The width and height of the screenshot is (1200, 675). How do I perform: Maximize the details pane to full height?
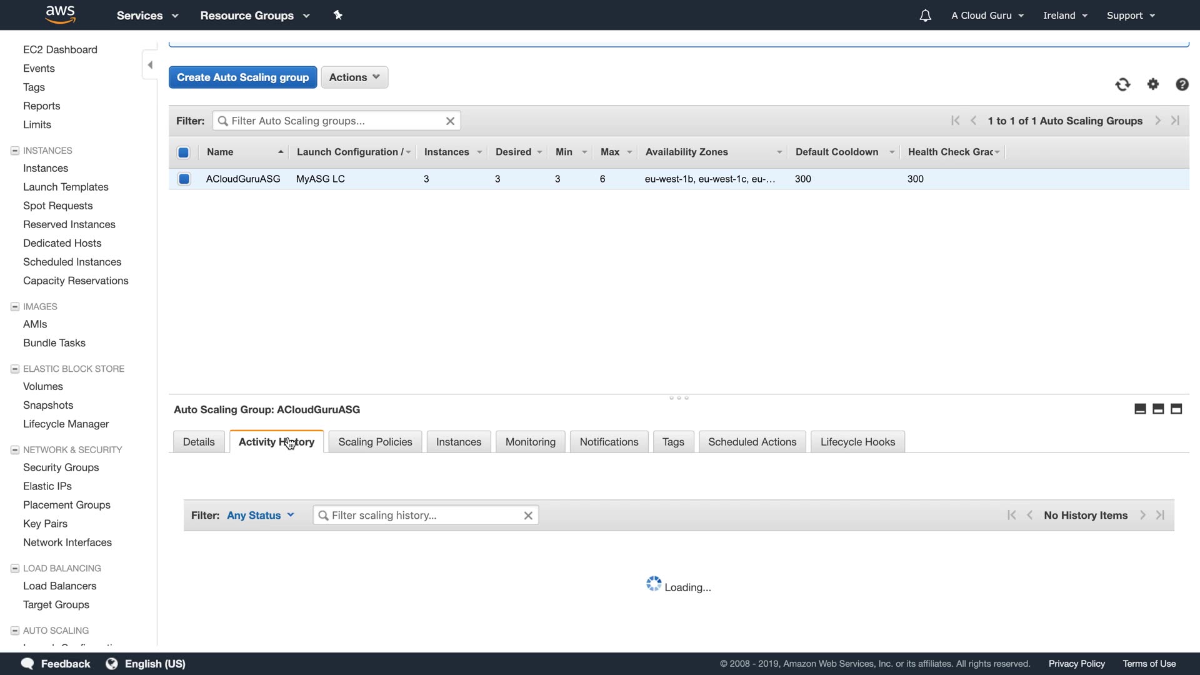[x=1176, y=409]
